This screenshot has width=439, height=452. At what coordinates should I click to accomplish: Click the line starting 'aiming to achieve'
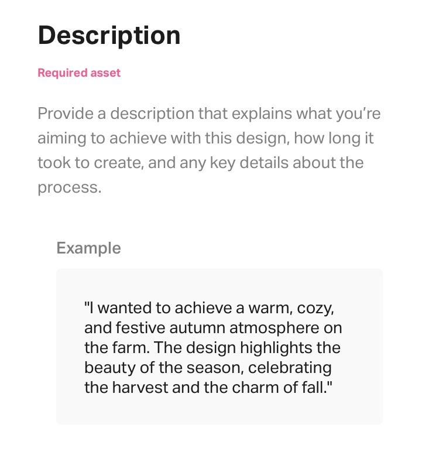[205, 138]
